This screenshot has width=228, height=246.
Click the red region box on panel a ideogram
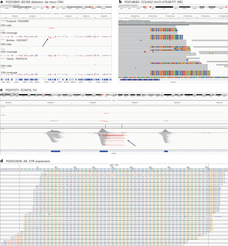[91, 7]
